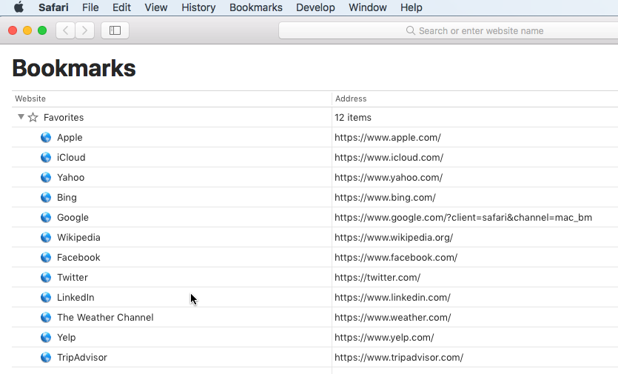
Task: Click the https://www.apple.com/ address
Action: click(x=387, y=138)
